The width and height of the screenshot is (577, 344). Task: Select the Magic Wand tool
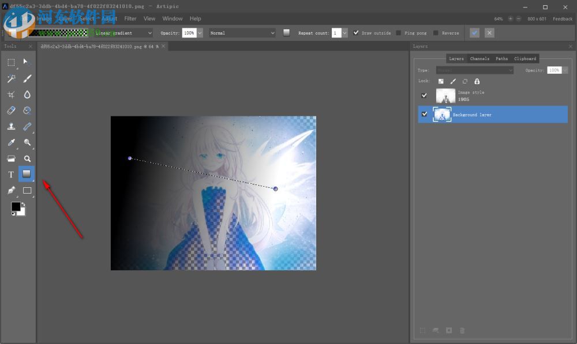[10, 78]
